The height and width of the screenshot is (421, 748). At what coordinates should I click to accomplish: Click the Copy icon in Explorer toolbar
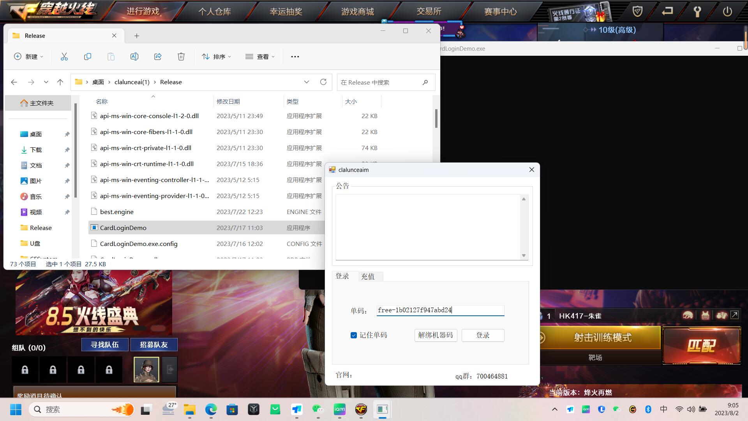88,57
